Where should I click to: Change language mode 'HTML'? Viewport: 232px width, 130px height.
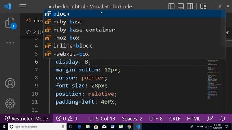(194, 118)
